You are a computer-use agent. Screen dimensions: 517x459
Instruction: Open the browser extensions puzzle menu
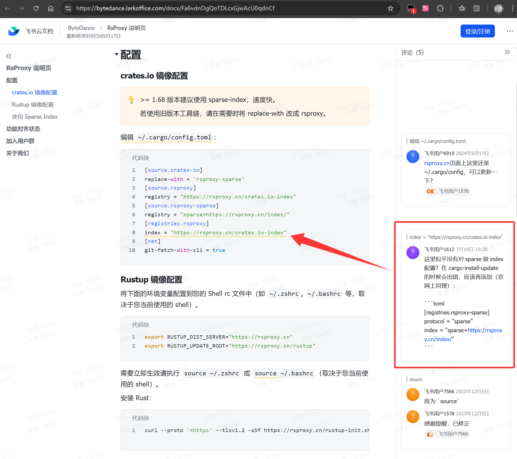click(x=440, y=8)
